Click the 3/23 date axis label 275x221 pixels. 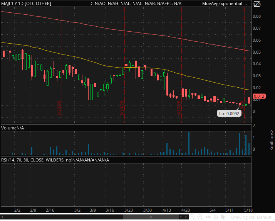(129, 210)
